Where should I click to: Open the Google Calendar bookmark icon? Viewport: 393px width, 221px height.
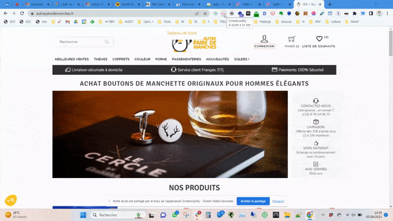click(x=84, y=22)
